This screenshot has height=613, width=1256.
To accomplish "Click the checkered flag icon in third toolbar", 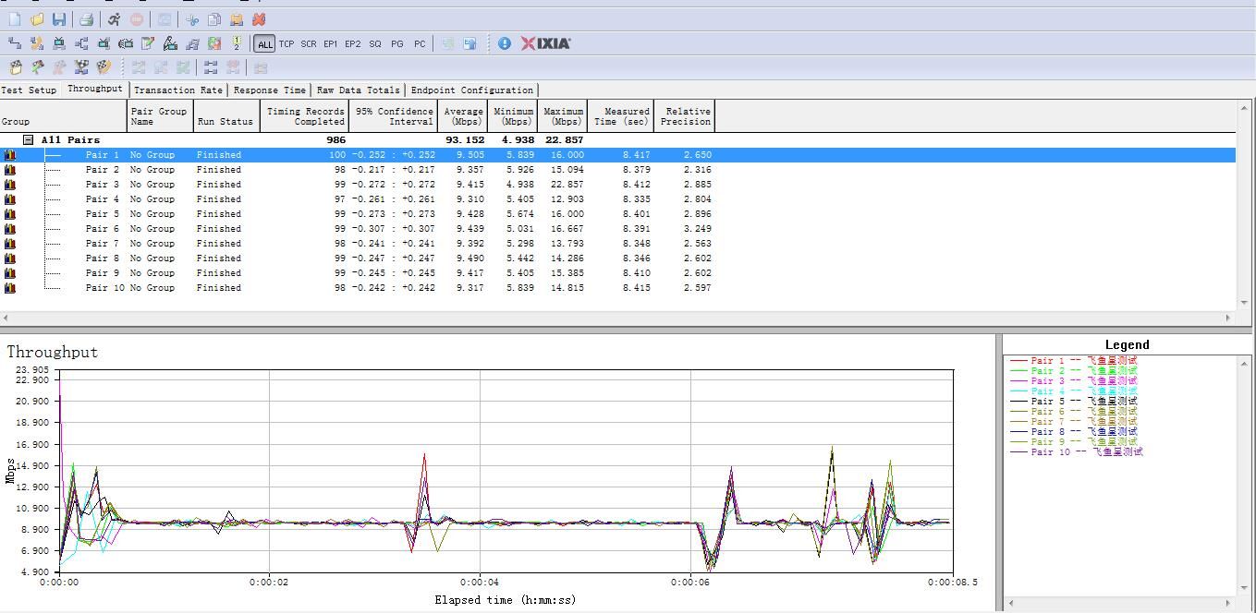I will 81,67.
